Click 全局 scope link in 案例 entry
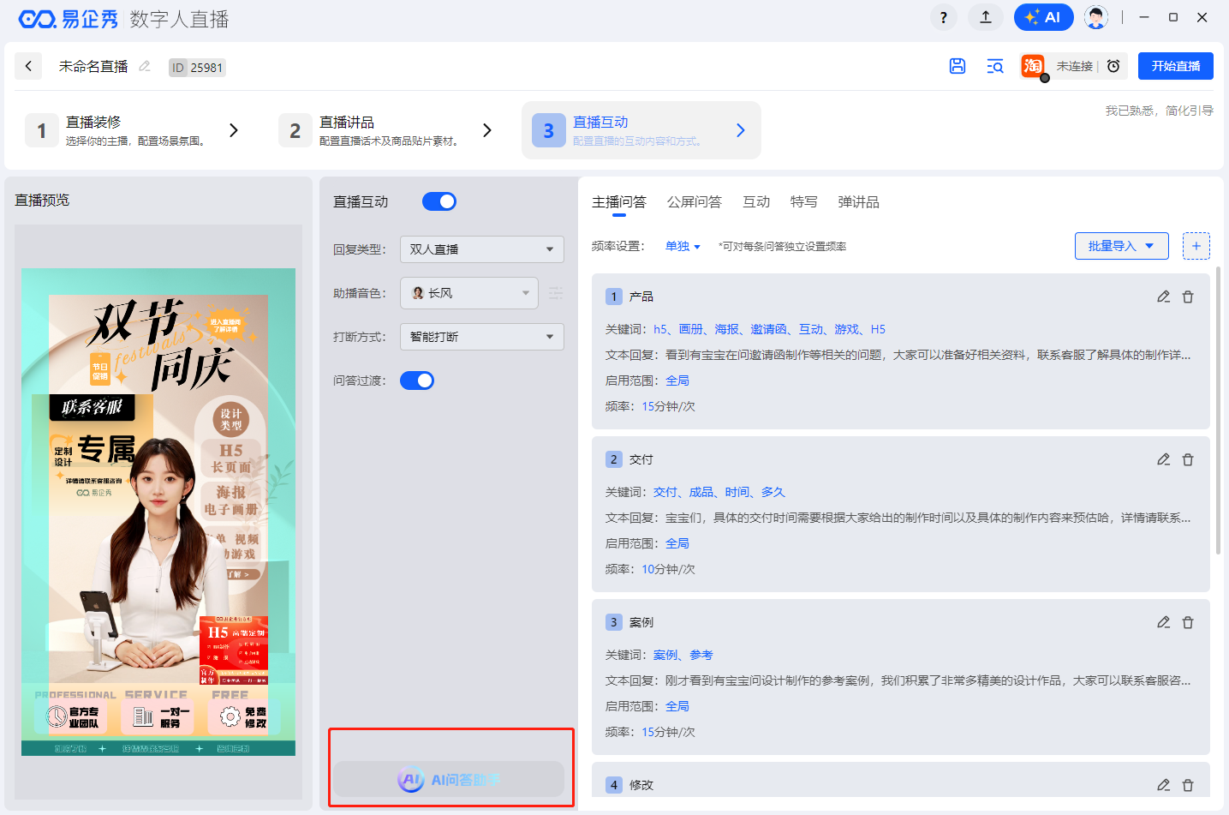The width and height of the screenshot is (1229, 815). pyautogui.click(x=677, y=706)
